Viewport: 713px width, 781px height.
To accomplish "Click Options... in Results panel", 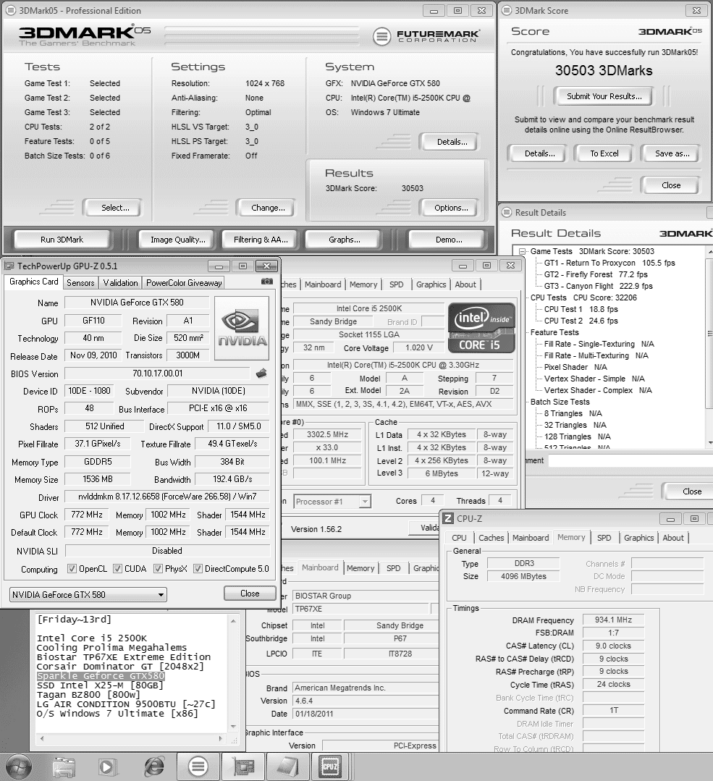I will point(451,208).
